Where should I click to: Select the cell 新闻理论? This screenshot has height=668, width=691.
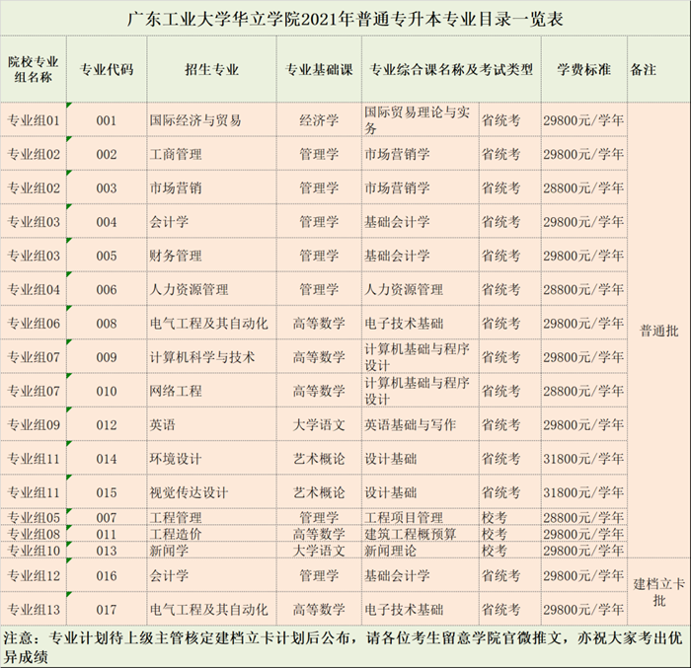tap(421, 550)
